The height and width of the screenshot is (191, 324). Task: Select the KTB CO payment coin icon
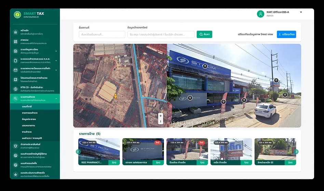[15, 89]
